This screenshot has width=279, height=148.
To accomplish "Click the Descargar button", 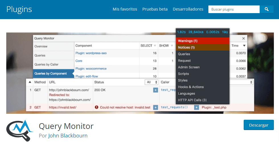I will (259, 125).
